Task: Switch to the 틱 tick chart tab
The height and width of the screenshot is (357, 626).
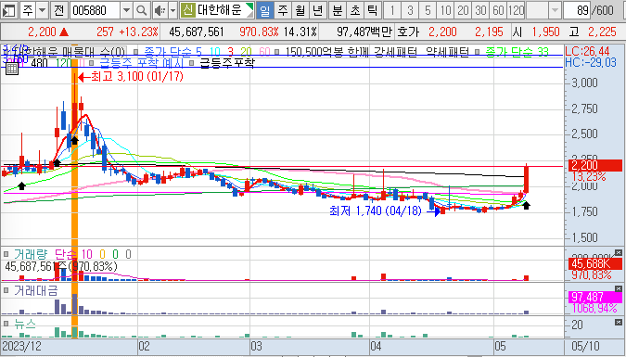Action: click(x=372, y=10)
